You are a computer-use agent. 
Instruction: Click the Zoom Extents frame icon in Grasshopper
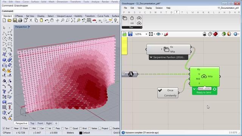(x=151, y=34)
